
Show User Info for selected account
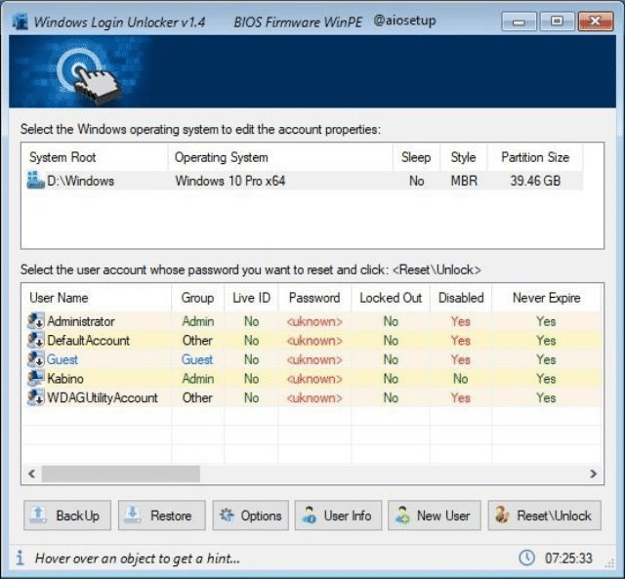pyautogui.click(x=337, y=516)
